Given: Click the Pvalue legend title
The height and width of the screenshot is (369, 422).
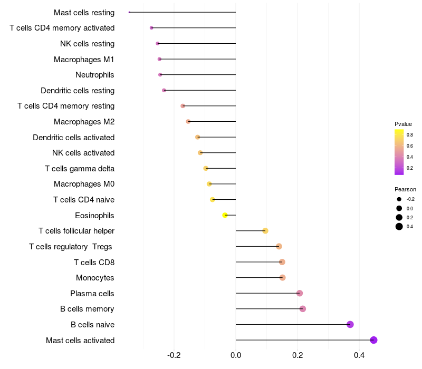Looking at the screenshot, I should 403,124.
